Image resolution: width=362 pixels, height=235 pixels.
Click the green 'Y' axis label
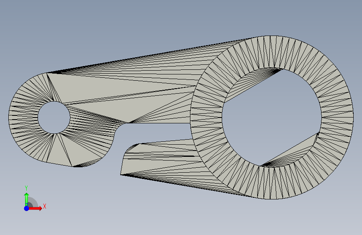26,188
